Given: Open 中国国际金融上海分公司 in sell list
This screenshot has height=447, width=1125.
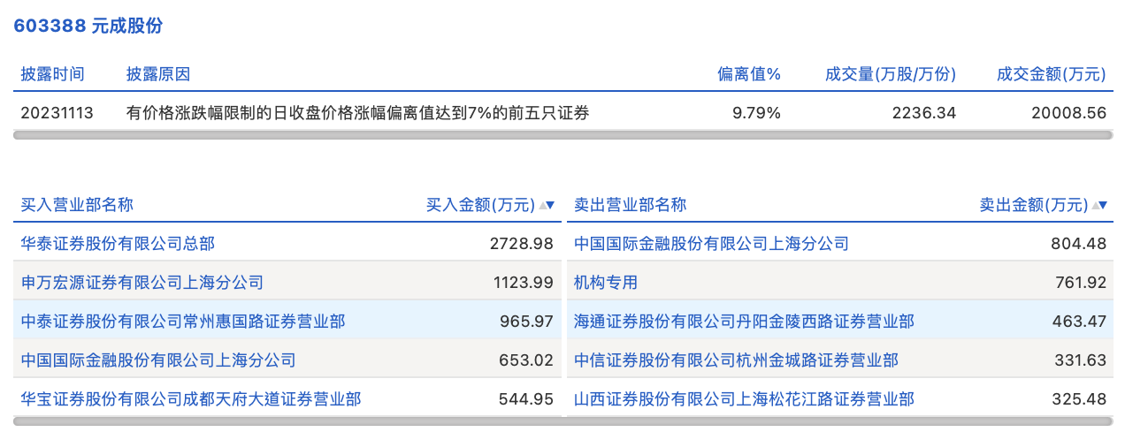Looking at the screenshot, I should point(711,243).
